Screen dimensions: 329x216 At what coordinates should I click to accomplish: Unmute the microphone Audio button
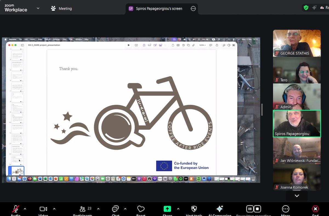click(16, 209)
